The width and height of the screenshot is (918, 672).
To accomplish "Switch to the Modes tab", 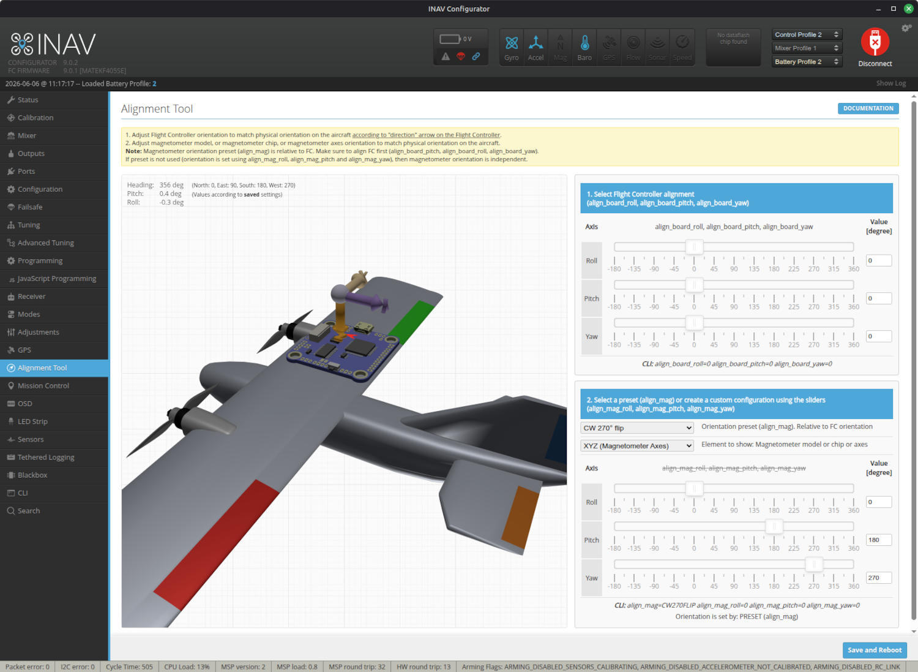I will (54, 314).
